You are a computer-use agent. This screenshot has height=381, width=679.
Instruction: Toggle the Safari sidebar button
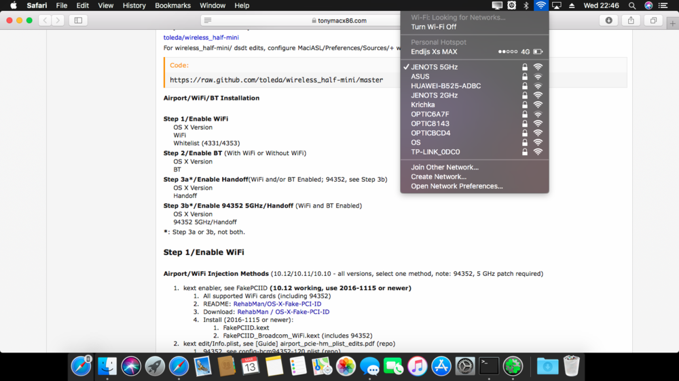point(78,20)
